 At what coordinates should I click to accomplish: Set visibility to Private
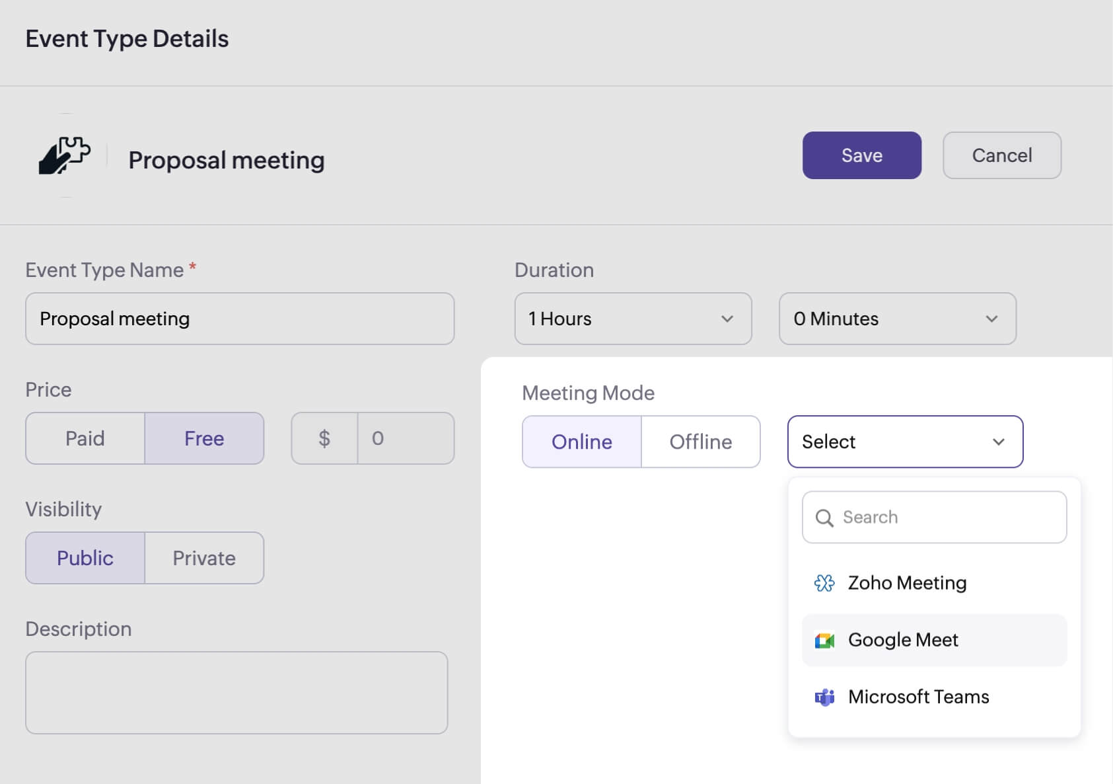tap(204, 558)
